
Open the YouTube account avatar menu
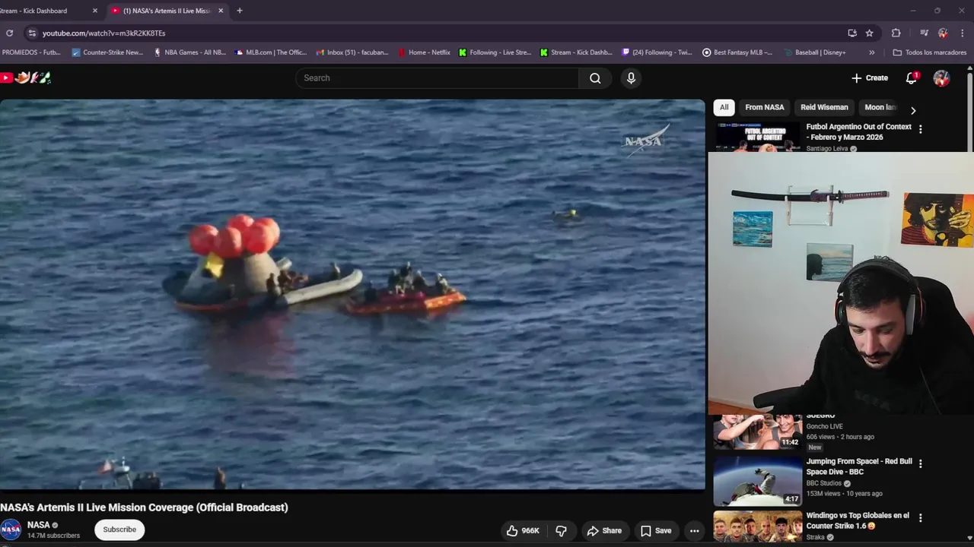tap(941, 77)
